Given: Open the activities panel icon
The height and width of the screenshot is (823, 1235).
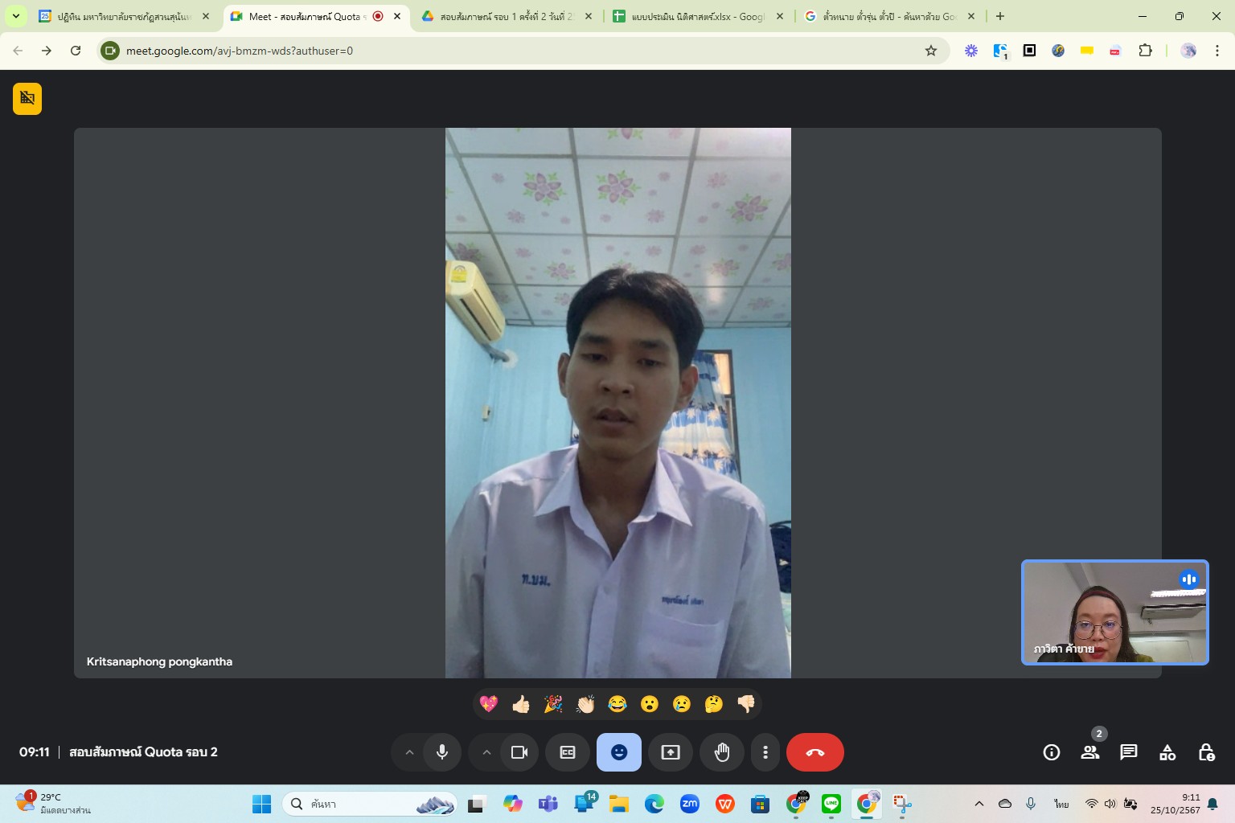Looking at the screenshot, I should [1167, 752].
